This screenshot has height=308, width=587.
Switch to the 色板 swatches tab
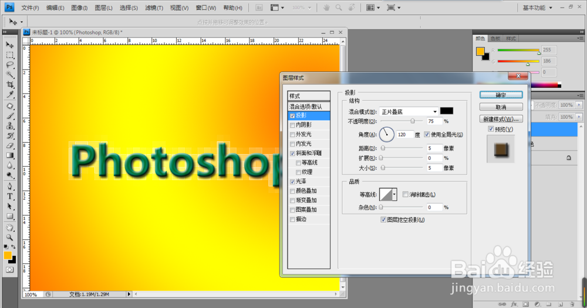[x=495, y=39]
